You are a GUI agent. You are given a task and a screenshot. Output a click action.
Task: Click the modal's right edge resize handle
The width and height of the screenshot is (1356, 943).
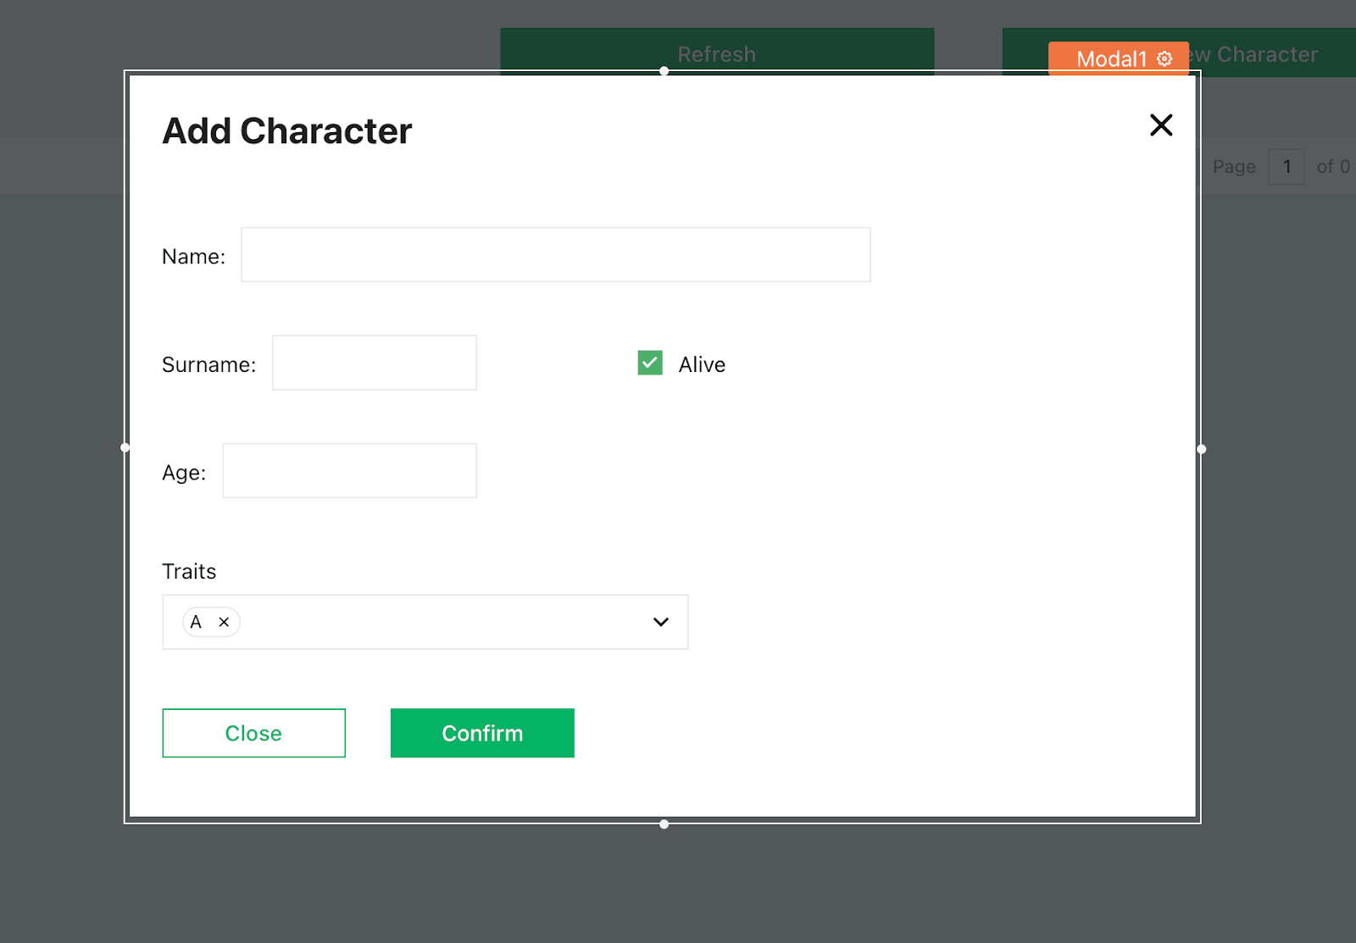(x=1201, y=449)
